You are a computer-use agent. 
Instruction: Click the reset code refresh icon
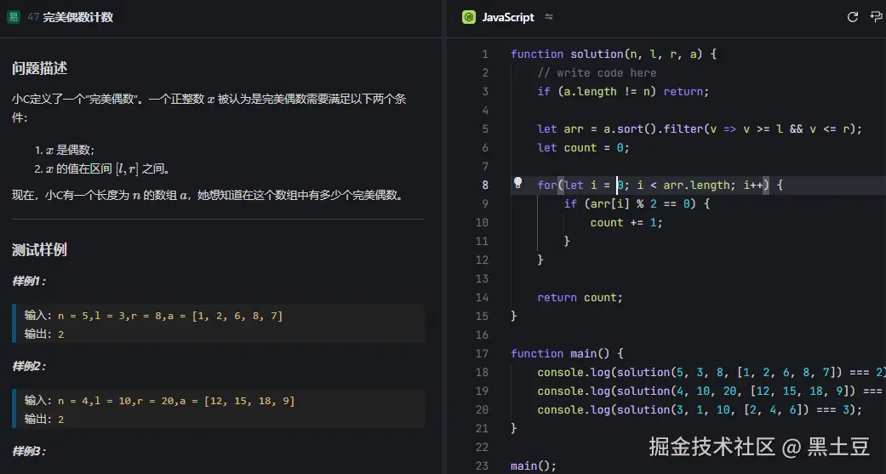853,17
